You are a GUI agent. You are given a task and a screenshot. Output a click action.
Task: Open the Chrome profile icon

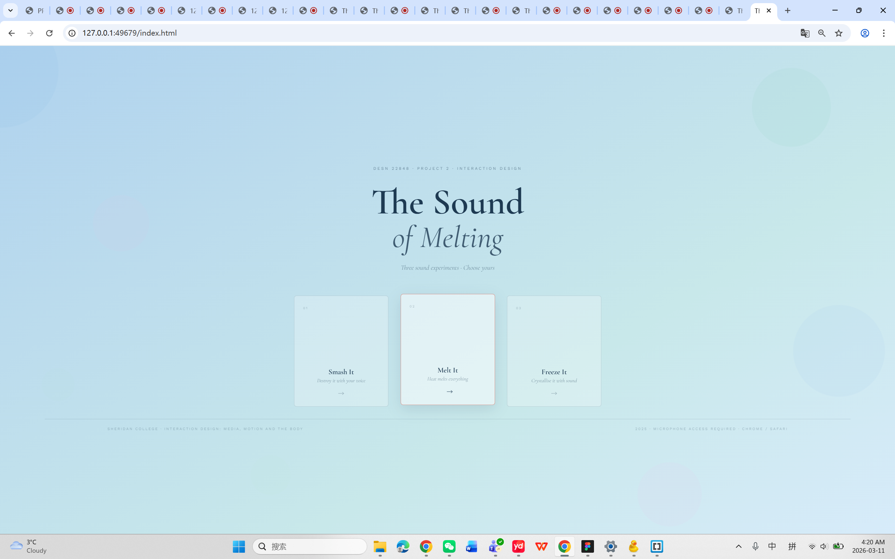point(864,33)
